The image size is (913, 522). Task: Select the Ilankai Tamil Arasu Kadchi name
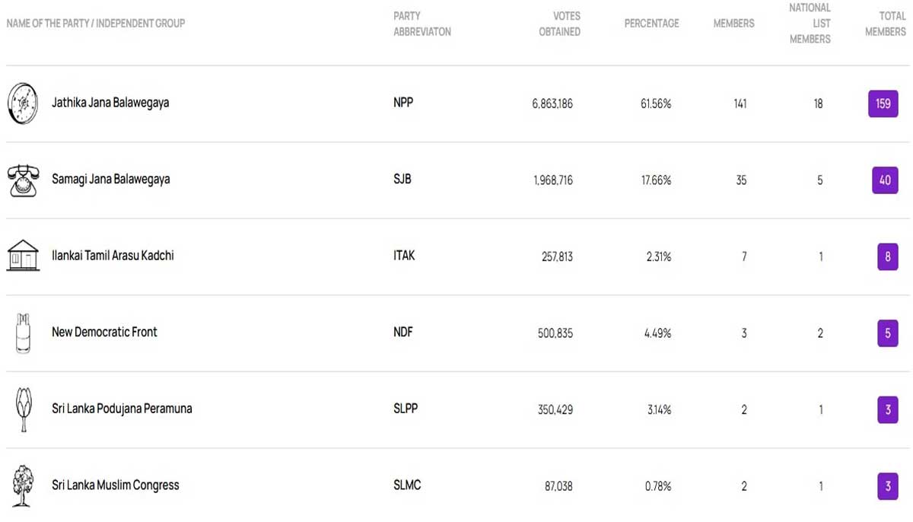[x=113, y=256]
